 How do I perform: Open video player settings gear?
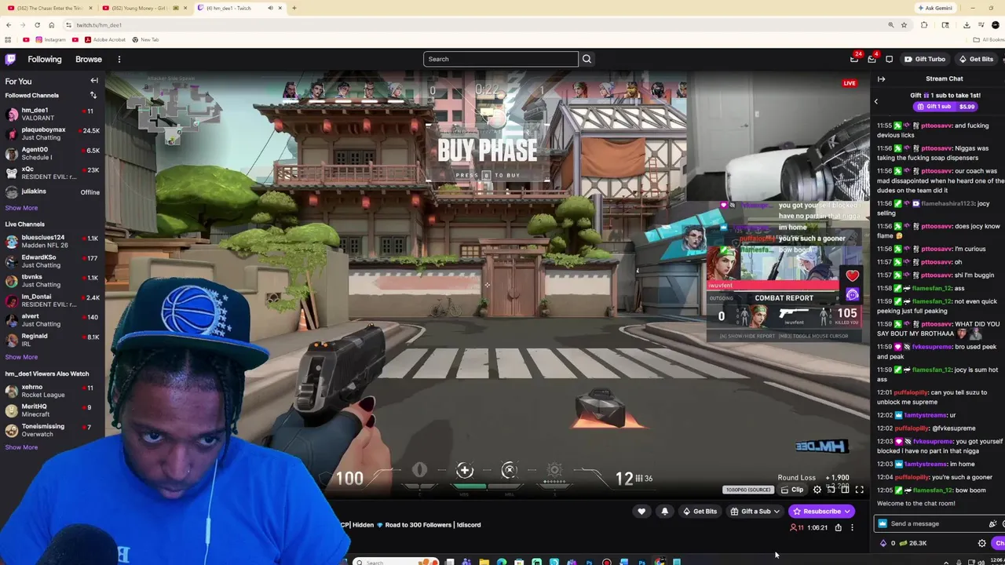click(x=817, y=490)
